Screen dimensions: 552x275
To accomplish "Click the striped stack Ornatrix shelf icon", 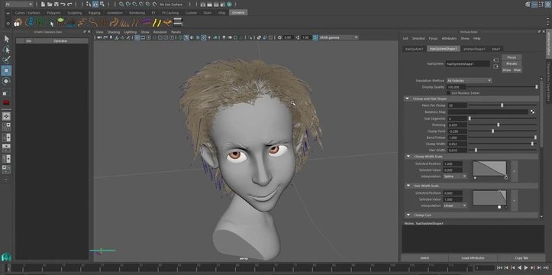I will 178,22.
